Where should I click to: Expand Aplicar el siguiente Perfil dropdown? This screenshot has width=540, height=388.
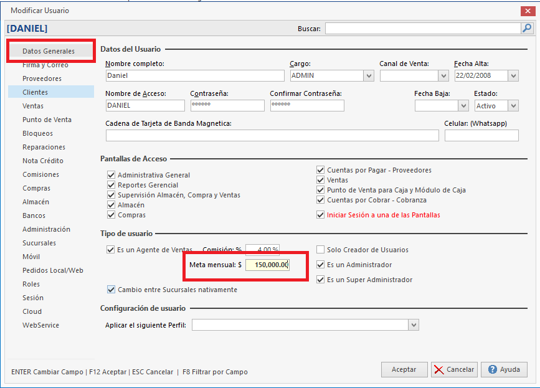(414, 324)
